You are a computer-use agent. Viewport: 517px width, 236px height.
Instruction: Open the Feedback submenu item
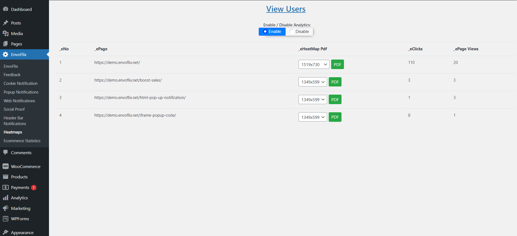click(12, 75)
